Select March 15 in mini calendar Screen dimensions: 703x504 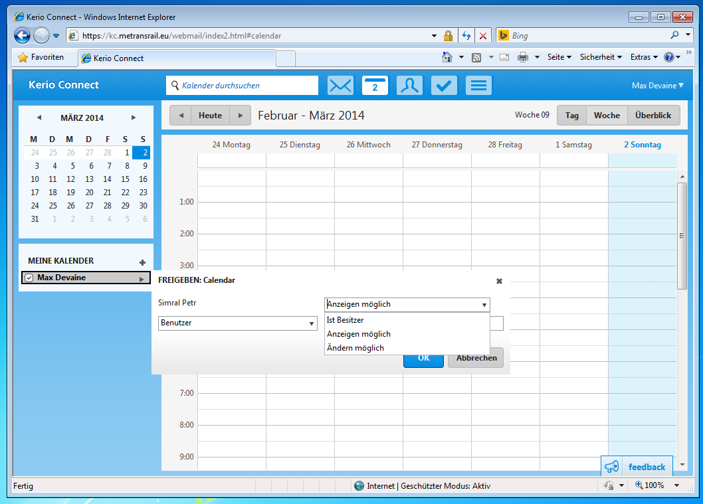click(x=125, y=179)
